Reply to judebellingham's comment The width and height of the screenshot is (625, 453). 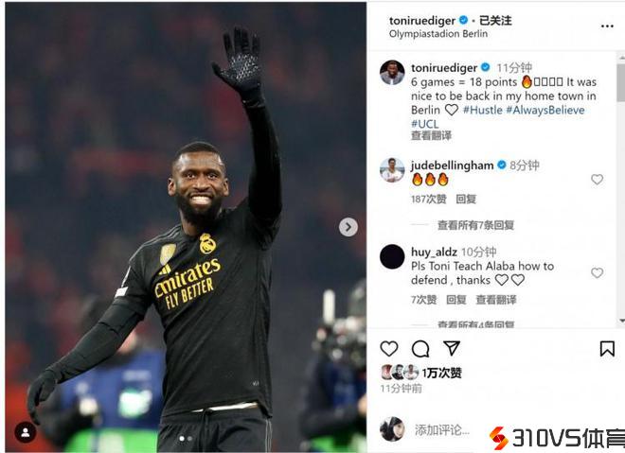coord(466,199)
